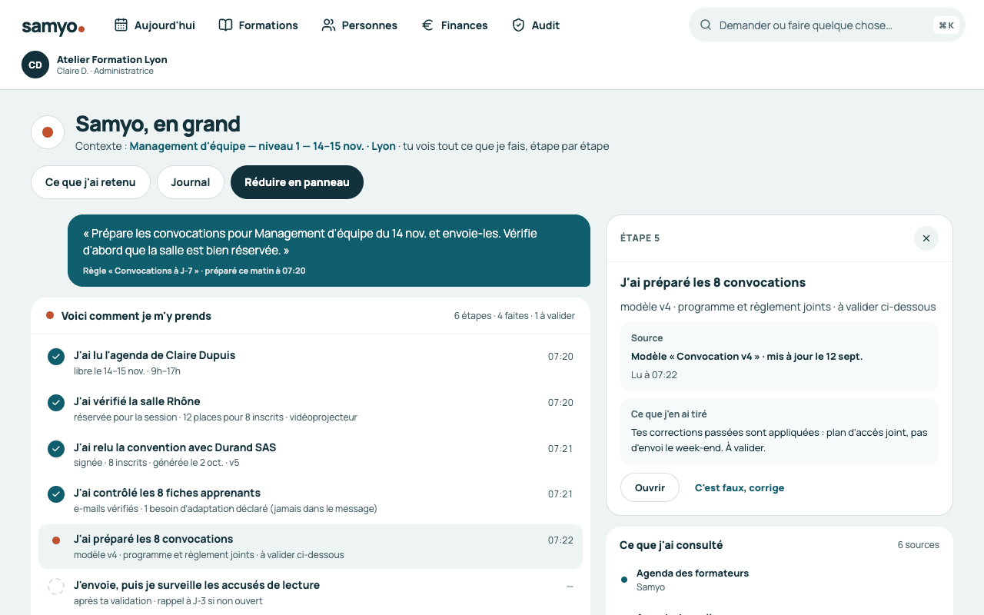
Task: Click the Ouvrir button
Action: click(x=650, y=487)
